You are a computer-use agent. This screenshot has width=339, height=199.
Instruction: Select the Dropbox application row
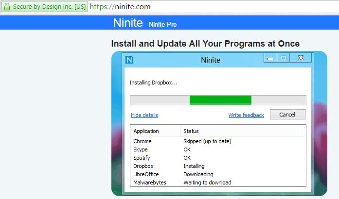click(x=218, y=166)
